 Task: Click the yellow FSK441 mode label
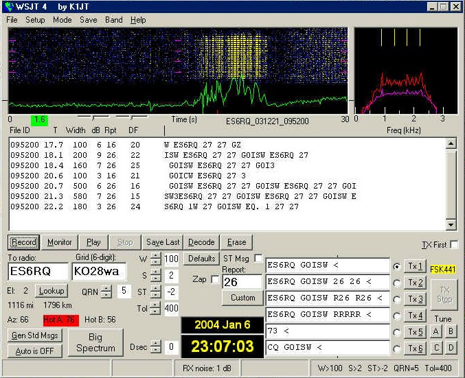(443, 270)
